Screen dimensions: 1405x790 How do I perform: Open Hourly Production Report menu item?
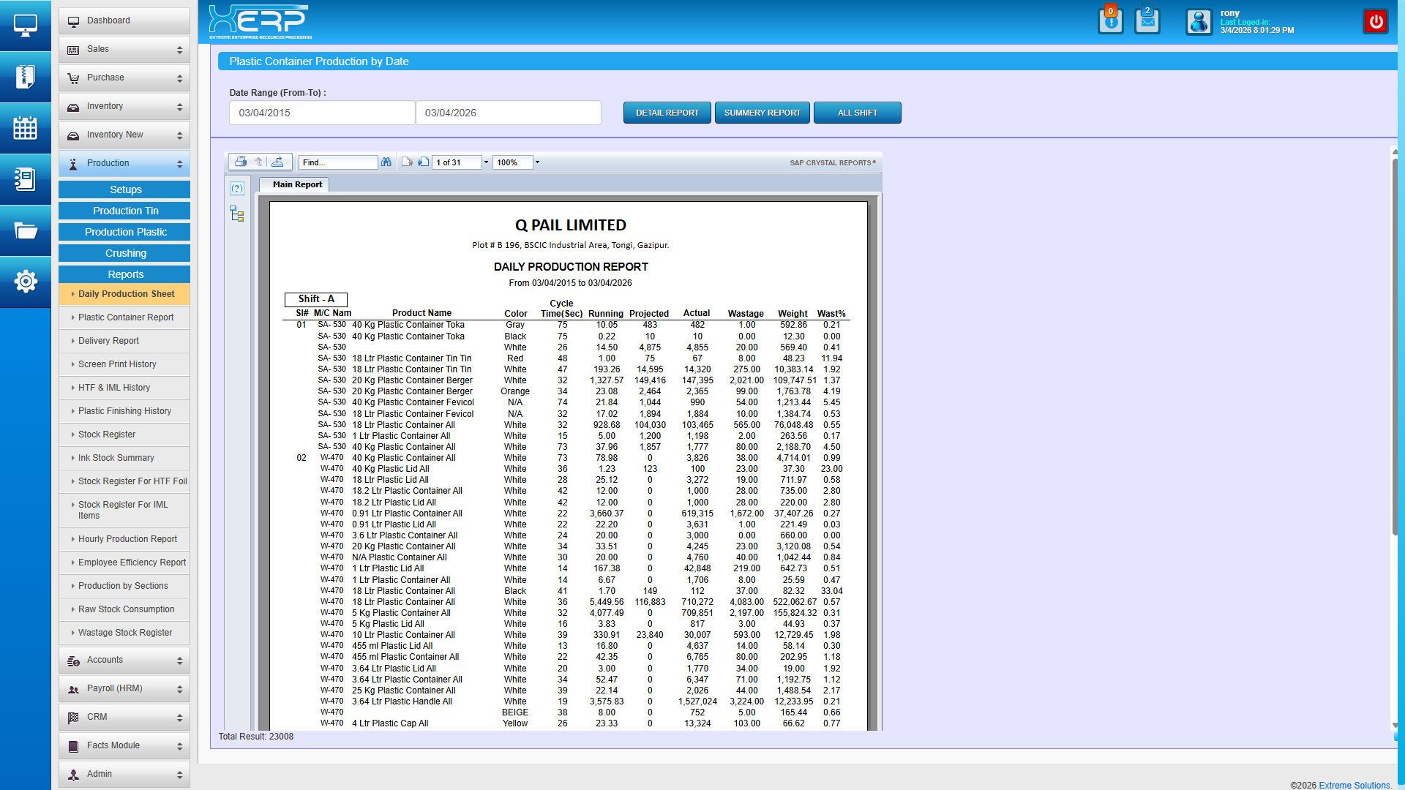point(127,539)
